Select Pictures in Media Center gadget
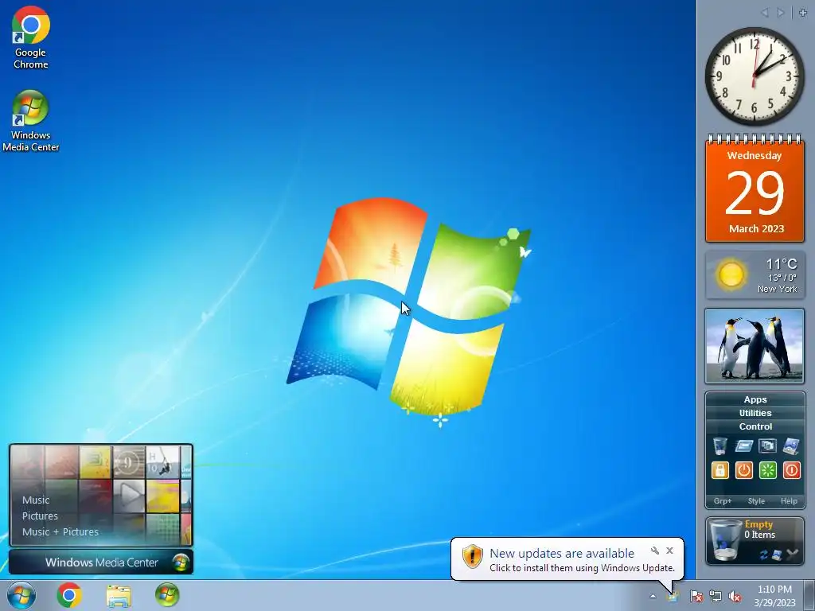815x611 pixels. point(40,516)
